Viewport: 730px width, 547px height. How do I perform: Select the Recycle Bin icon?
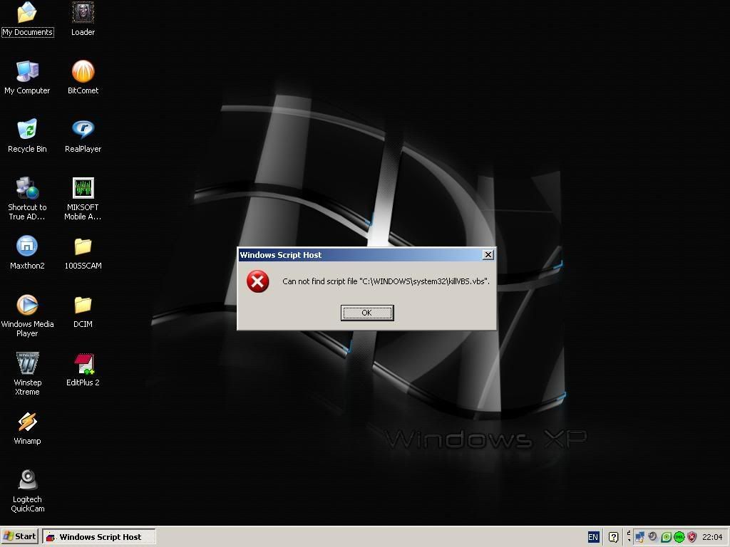pyautogui.click(x=27, y=130)
